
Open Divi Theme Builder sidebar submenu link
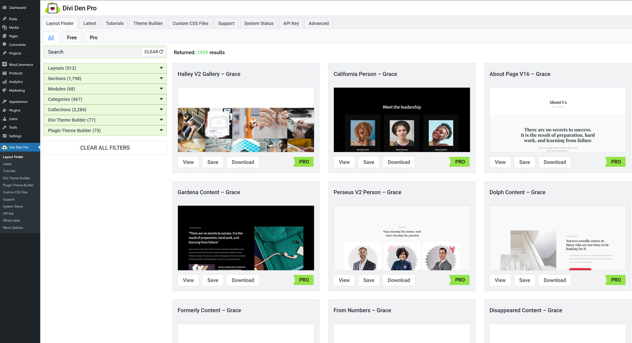(x=17, y=178)
